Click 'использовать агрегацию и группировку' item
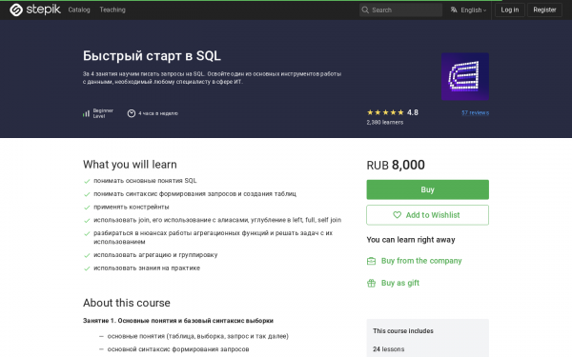Image resolution: width=572 pixels, height=357 pixels. (155, 255)
